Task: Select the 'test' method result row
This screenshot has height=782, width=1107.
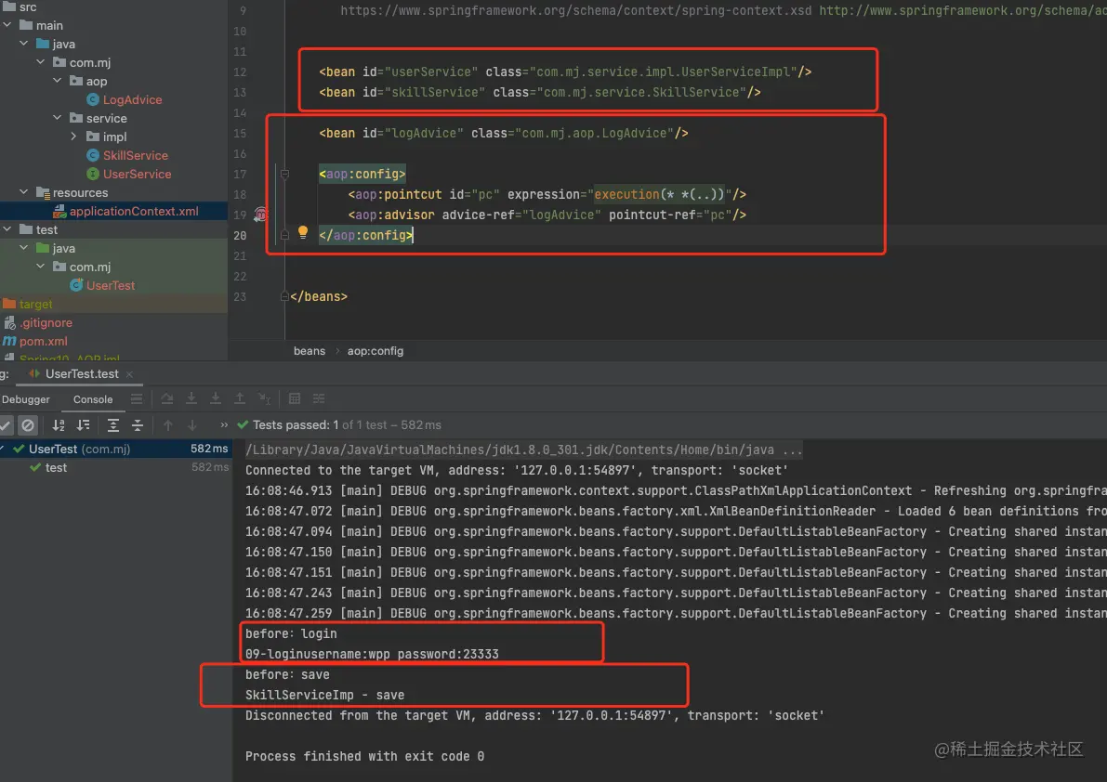Action: (116, 467)
